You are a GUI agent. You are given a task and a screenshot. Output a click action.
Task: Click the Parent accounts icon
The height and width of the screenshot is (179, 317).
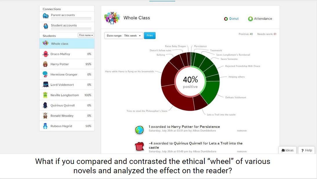click(46, 16)
